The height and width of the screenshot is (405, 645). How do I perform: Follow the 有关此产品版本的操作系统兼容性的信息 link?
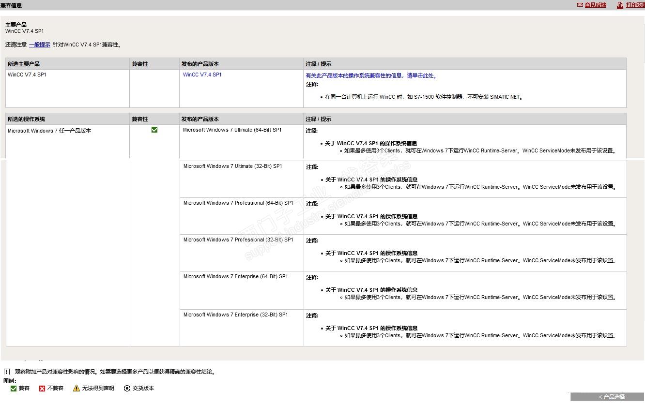[x=371, y=75]
